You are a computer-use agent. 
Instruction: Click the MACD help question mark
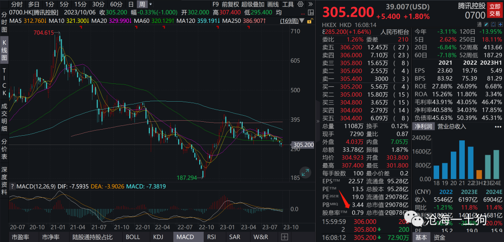tap(12, 186)
